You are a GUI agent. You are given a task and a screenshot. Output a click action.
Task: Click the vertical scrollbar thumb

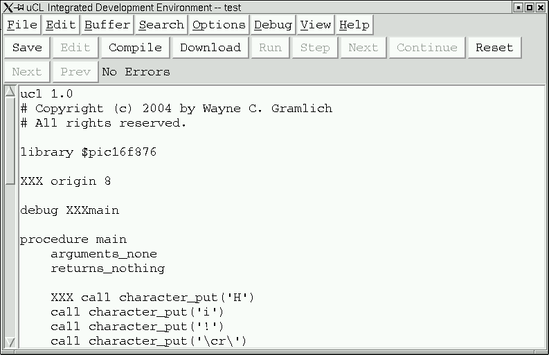(10, 140)
